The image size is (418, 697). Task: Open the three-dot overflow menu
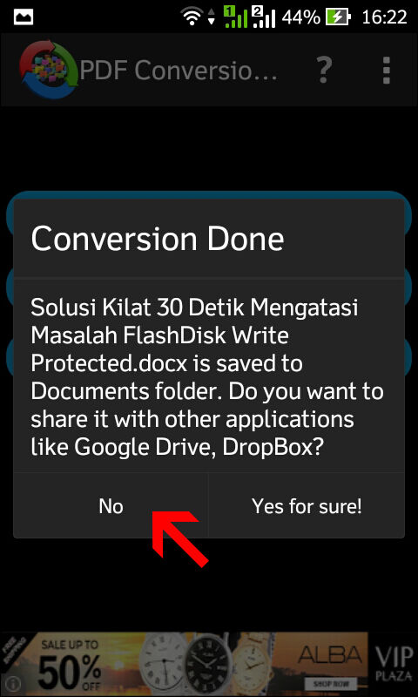tap(386, 71)
